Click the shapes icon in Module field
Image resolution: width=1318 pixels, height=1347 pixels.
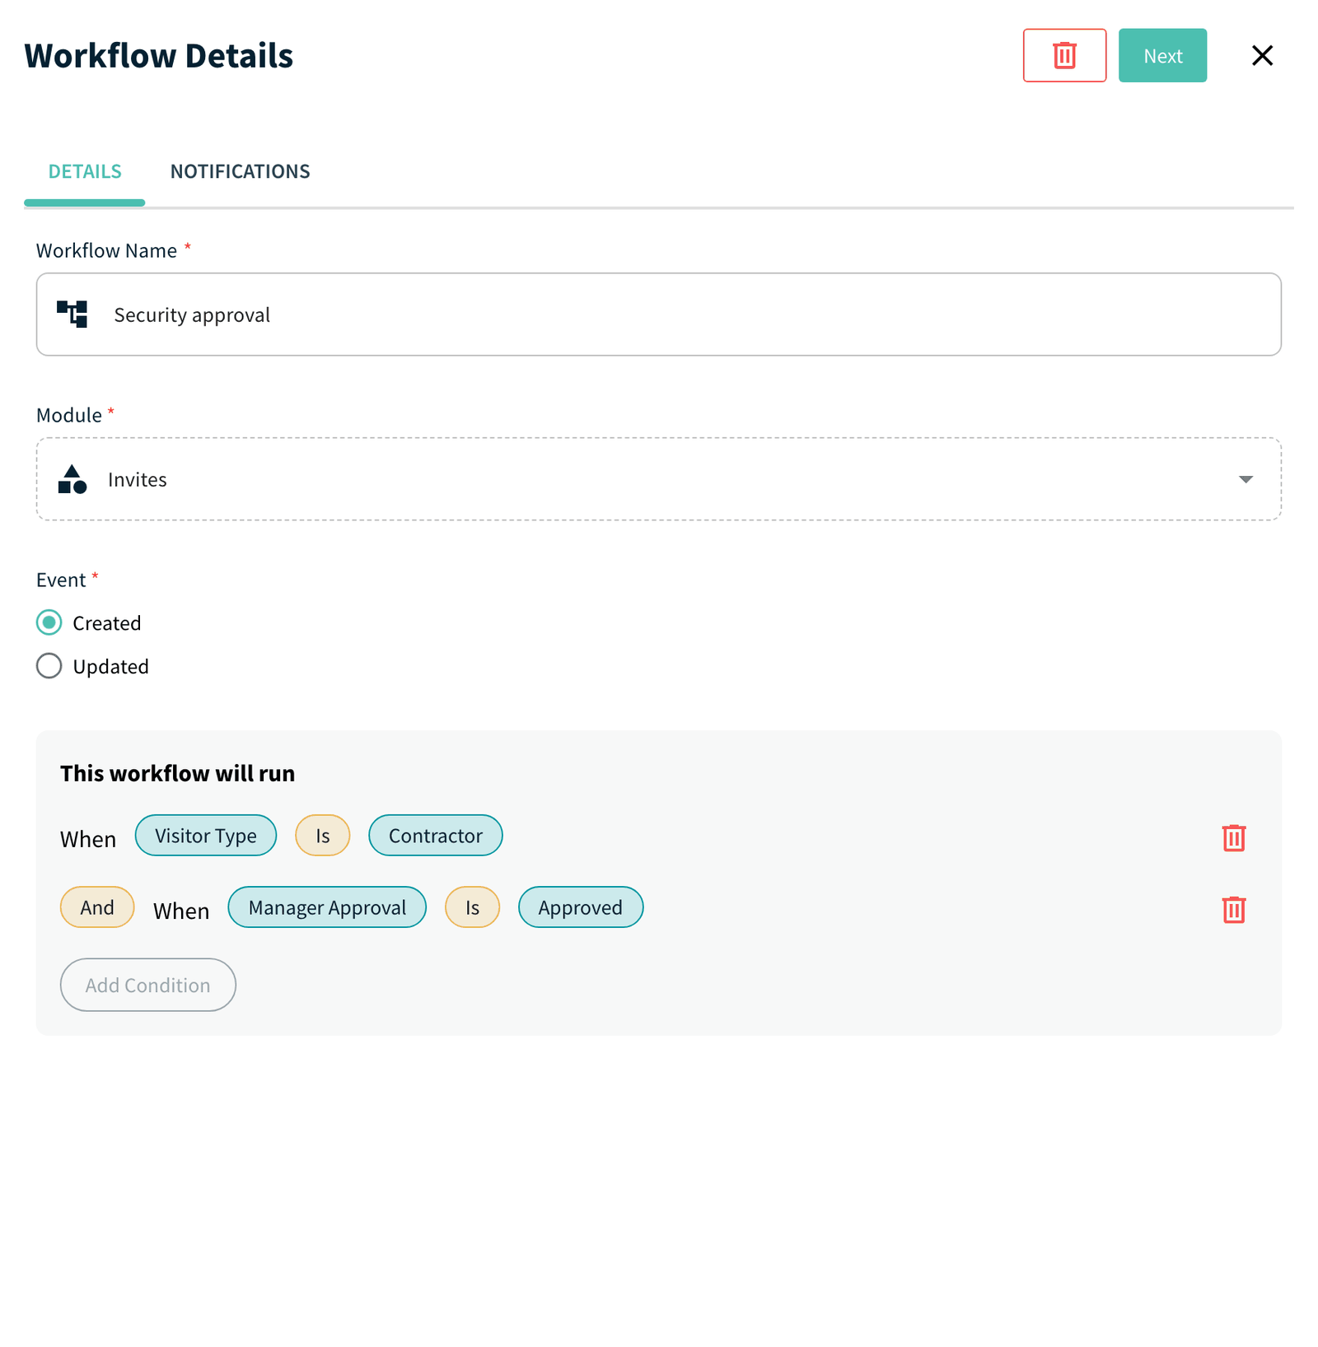pos(72,479)
